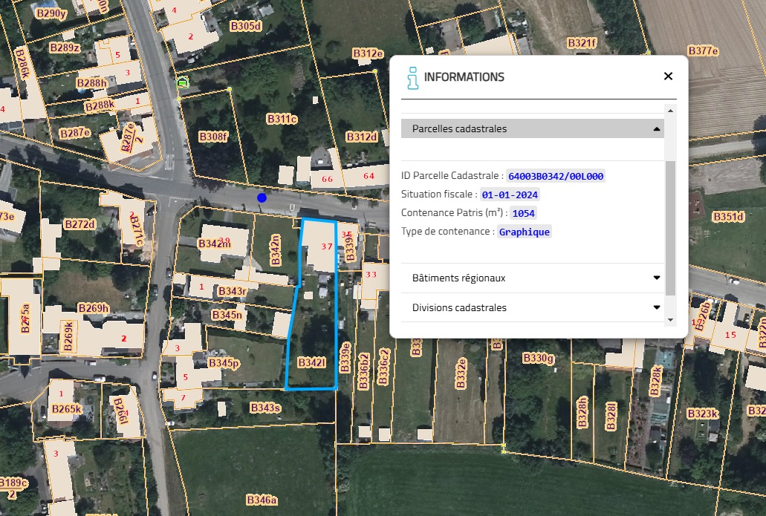Click the popup scrollbar down arrow

pos(670,320)
